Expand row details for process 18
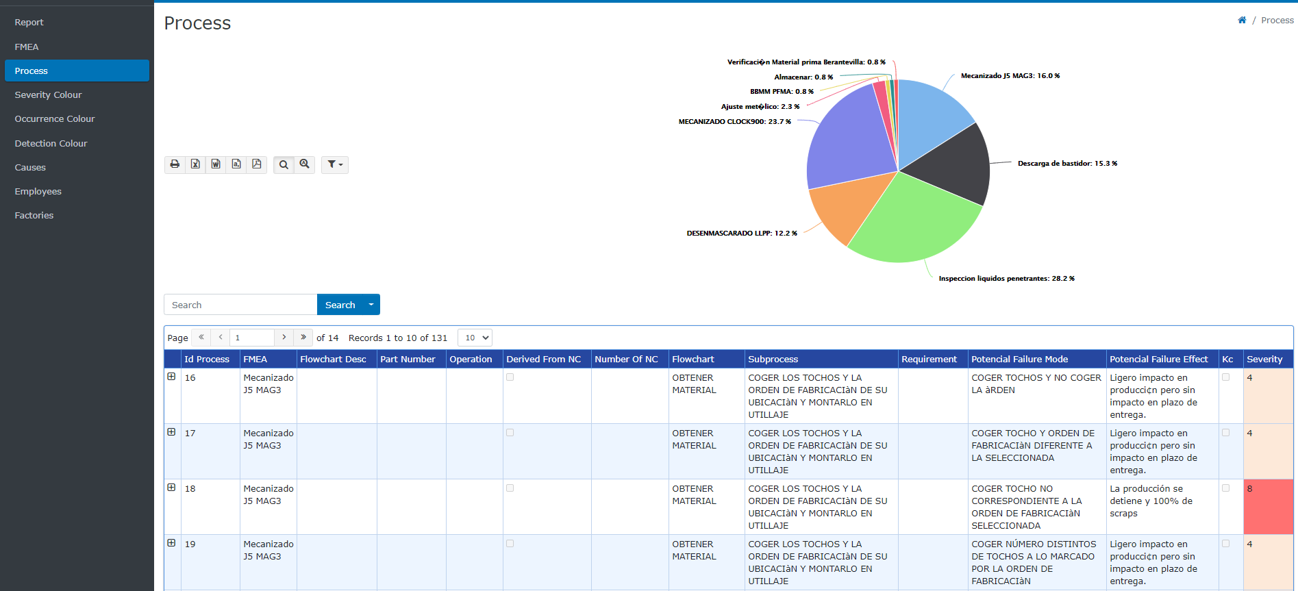 171,488
